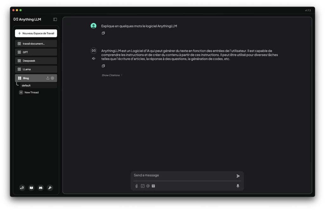Send the message with the arrow icon
Screen dimensions: 325x210
(x=238, y=176)
